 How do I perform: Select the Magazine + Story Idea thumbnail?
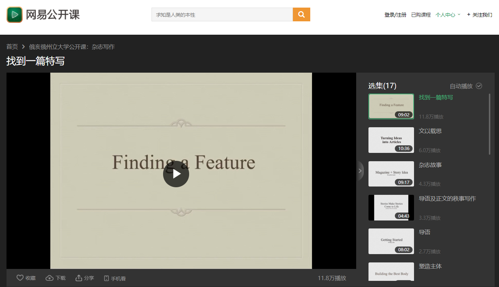click(x=391, y=174)
